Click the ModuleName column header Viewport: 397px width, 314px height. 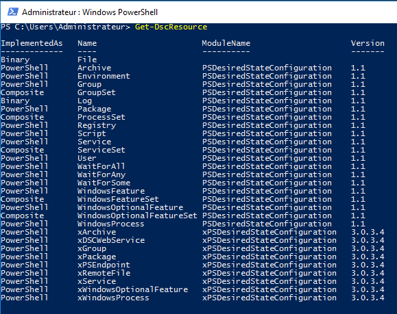pos(226,43)
